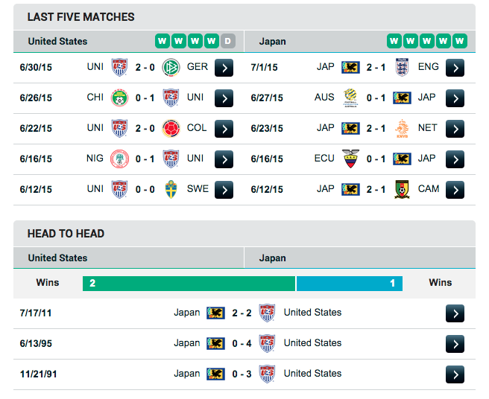Viewport: 489px width, 399px height.
Task: Click the Cameroon team crest
Action: (402, 189)
